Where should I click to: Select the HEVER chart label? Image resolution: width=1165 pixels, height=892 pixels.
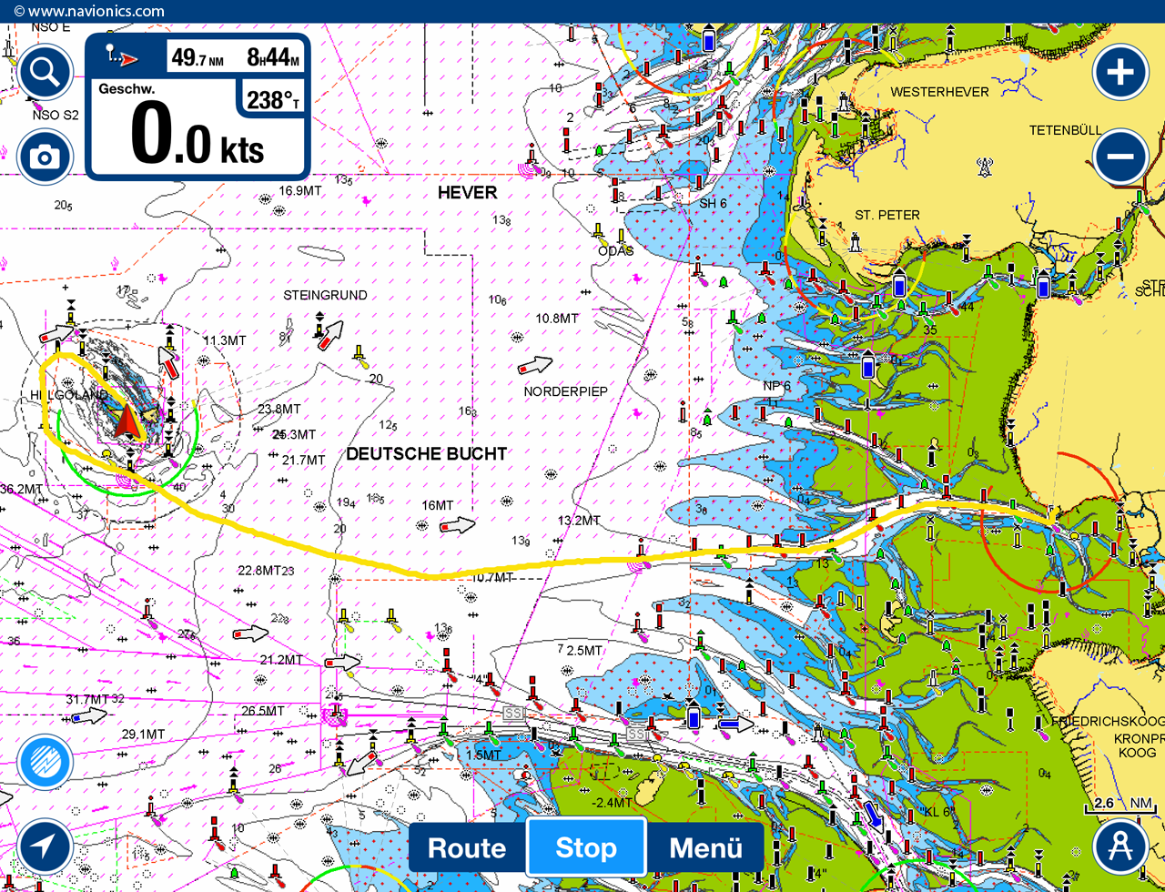pyautogui.click(x=468, y=192)
